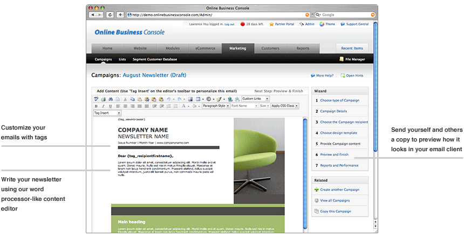Click the Copy this Campaign link

coord(335,211)
